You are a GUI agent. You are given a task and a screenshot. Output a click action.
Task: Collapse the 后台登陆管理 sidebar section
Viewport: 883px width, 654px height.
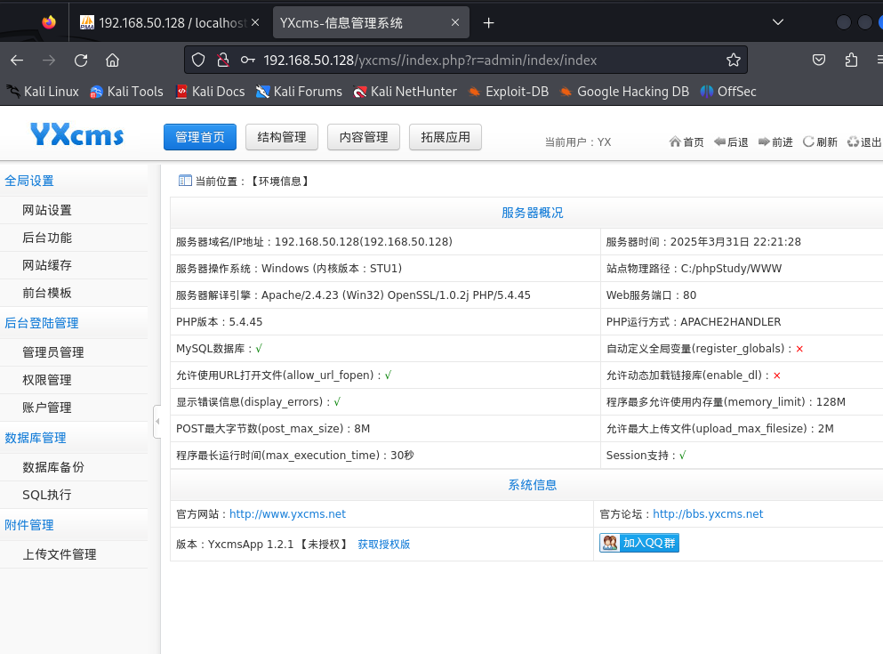[x=74, y=323]
